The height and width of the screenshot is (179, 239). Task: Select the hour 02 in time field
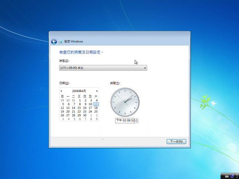pos(124,120)
